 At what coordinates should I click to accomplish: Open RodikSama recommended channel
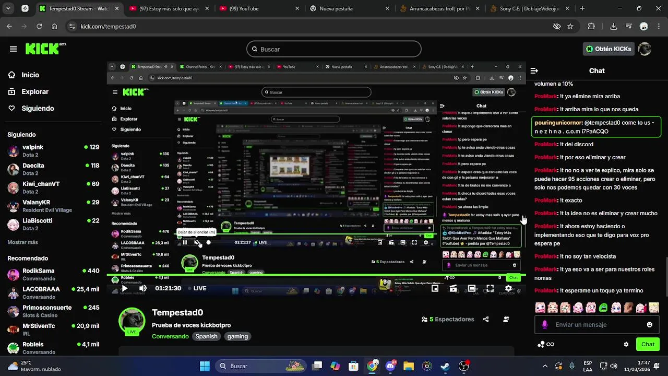[x=53, y=274]
